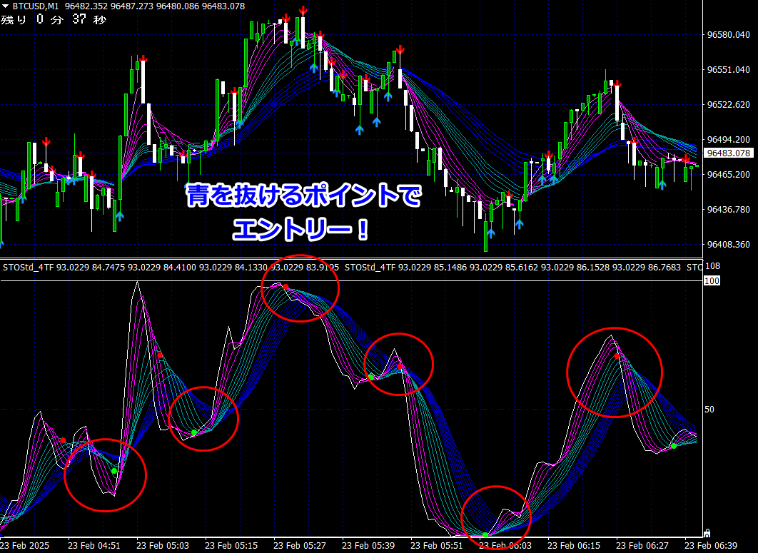Click the blue Japanese entry annotation text
758x553 pixels.
click(x=303, y=212)
